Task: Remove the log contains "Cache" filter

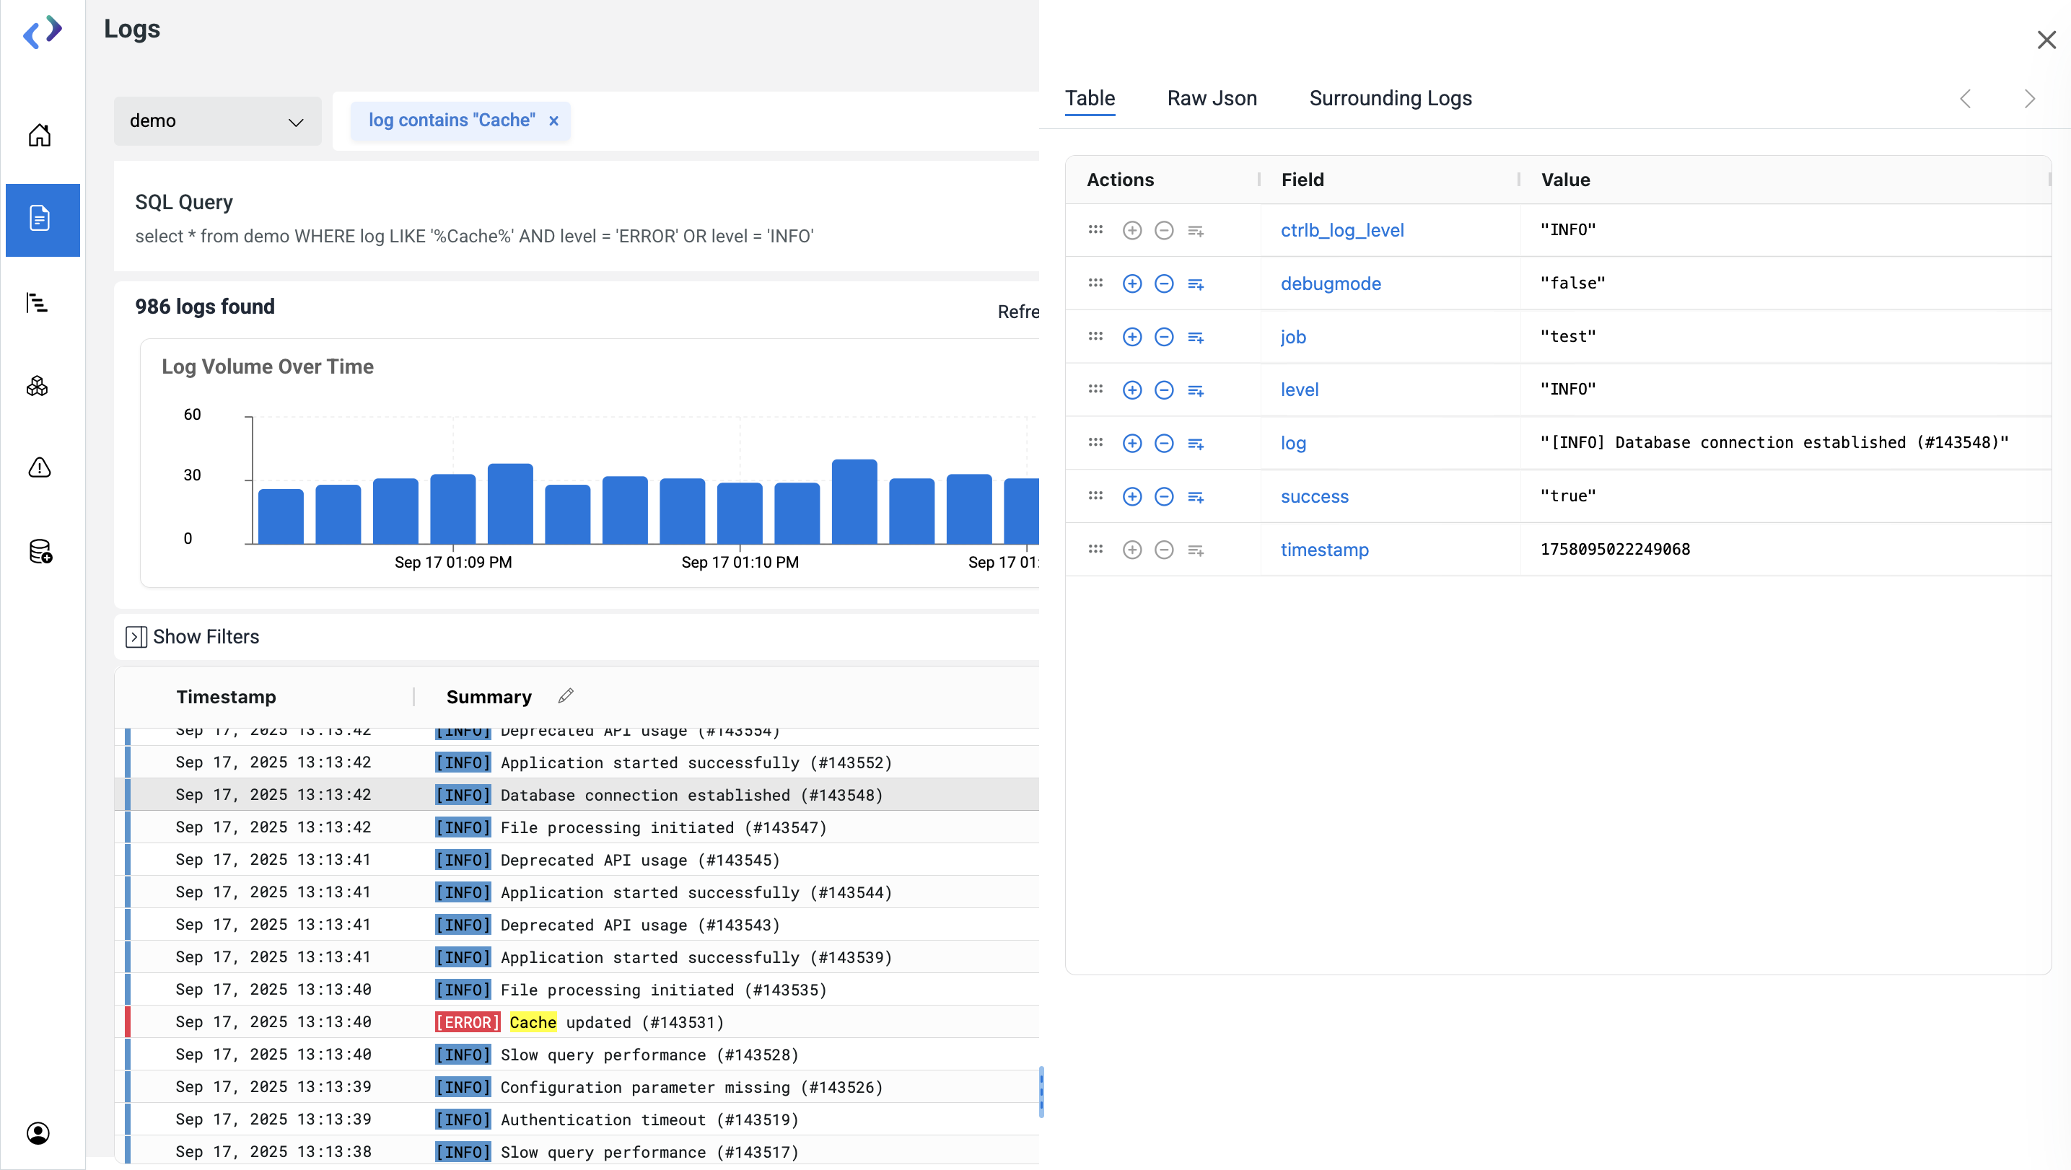Action: (x=553, y=120)
